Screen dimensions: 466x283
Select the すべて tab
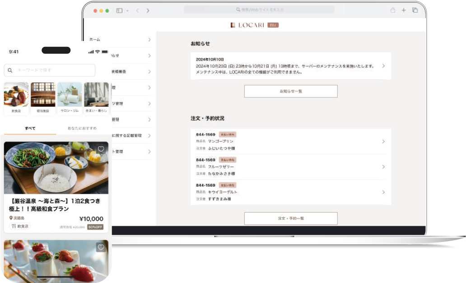[x=30, y=128]
